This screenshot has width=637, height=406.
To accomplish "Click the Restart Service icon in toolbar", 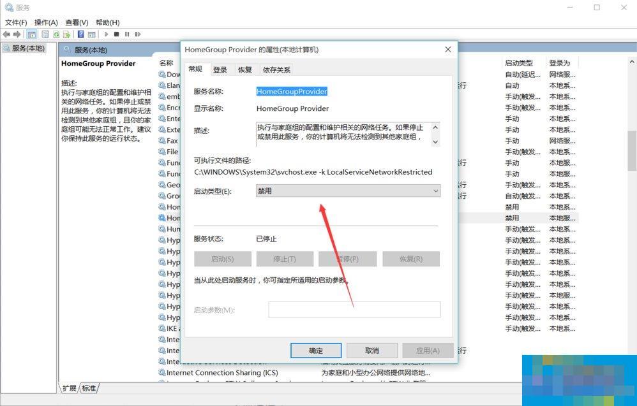I will click(x=138, y=34).
